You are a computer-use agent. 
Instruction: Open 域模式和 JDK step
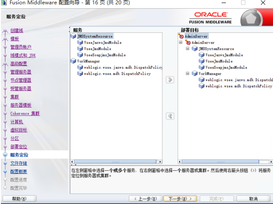tap(23, 55)
